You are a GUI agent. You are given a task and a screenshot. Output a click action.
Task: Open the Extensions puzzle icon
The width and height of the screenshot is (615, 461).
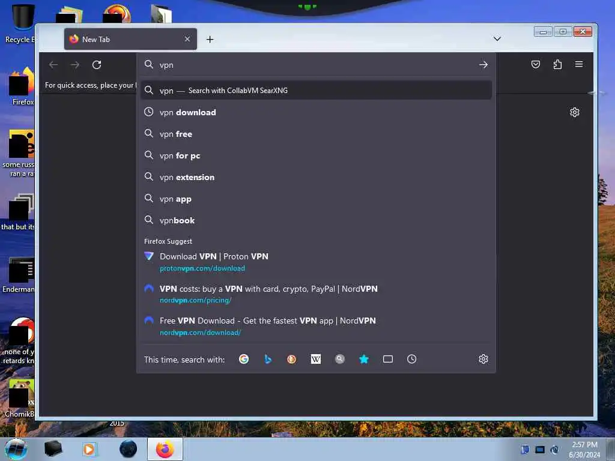click(x=557, y=64)
